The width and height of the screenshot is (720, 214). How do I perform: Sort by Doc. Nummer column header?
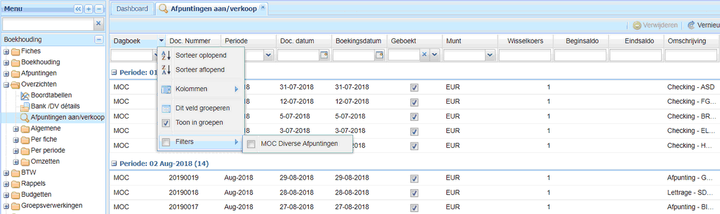[x=193, y=41]
